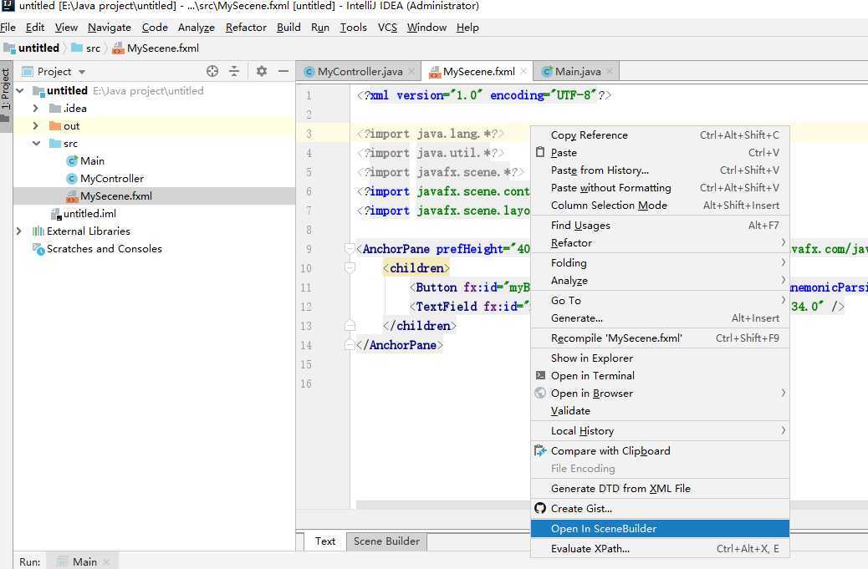Switch to Main.java editor tab
Image resolution: width=868 pixels, height=569 pixels.
[x=576, y=71]
